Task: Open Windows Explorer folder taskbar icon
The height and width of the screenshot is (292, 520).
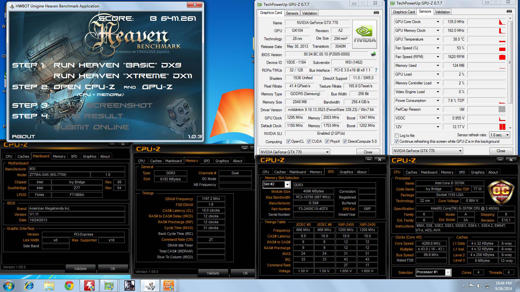Action: click(x=49, y=286)
